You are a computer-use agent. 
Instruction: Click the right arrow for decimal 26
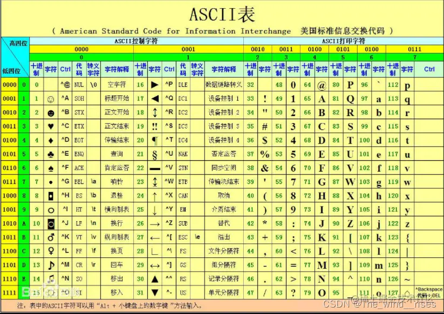pyautogui.click(x=155, y=224)
